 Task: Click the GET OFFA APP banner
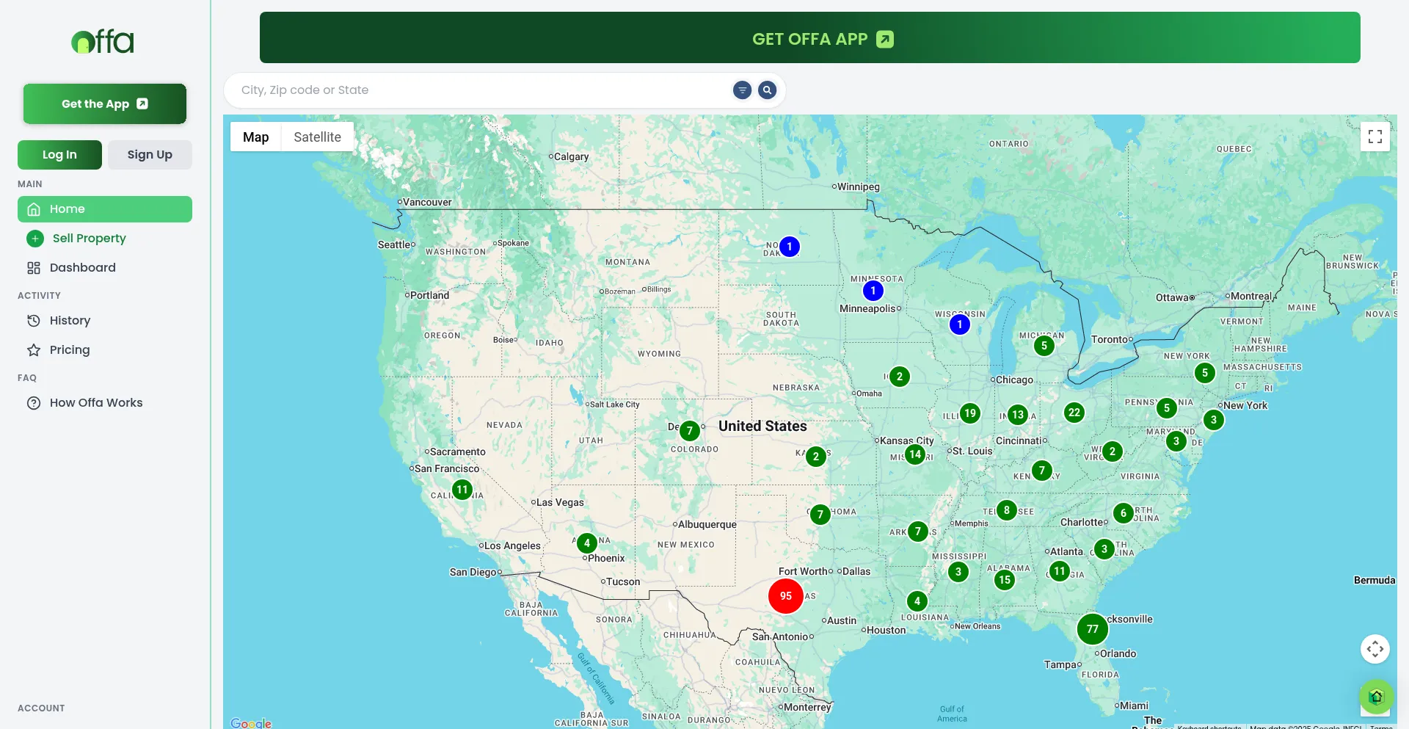(809, 38)
